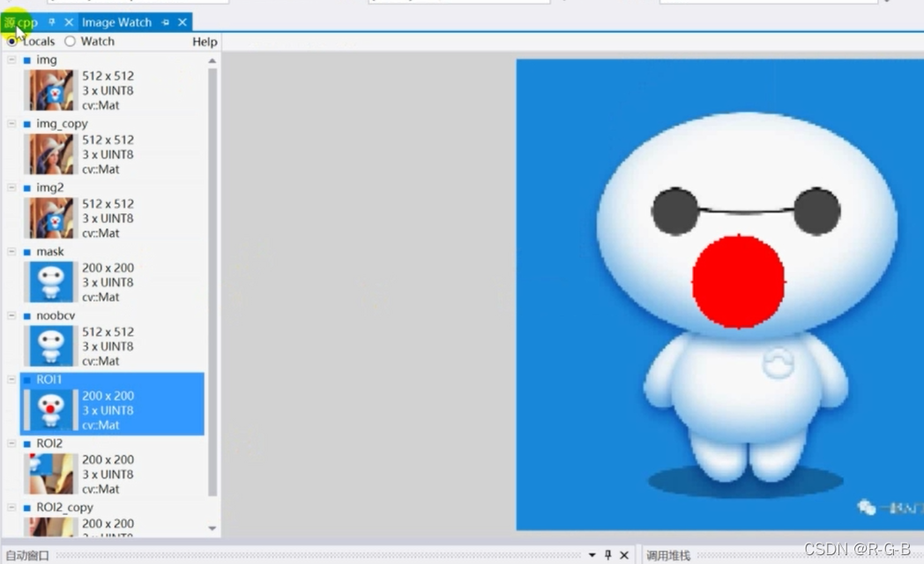Switch to the 源.cpp tab
The image size is (924, 564).
tap(21, 22)
